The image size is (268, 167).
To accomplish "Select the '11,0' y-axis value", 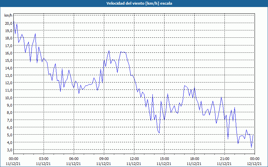I will pyautogui.click(x=9, y=90).
